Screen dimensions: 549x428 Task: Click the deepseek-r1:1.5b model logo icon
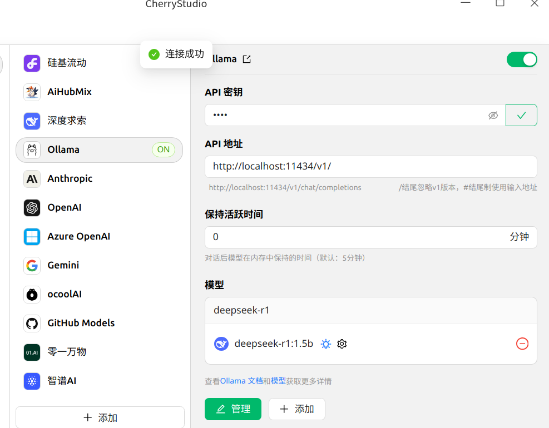click(x=221, y=344)
